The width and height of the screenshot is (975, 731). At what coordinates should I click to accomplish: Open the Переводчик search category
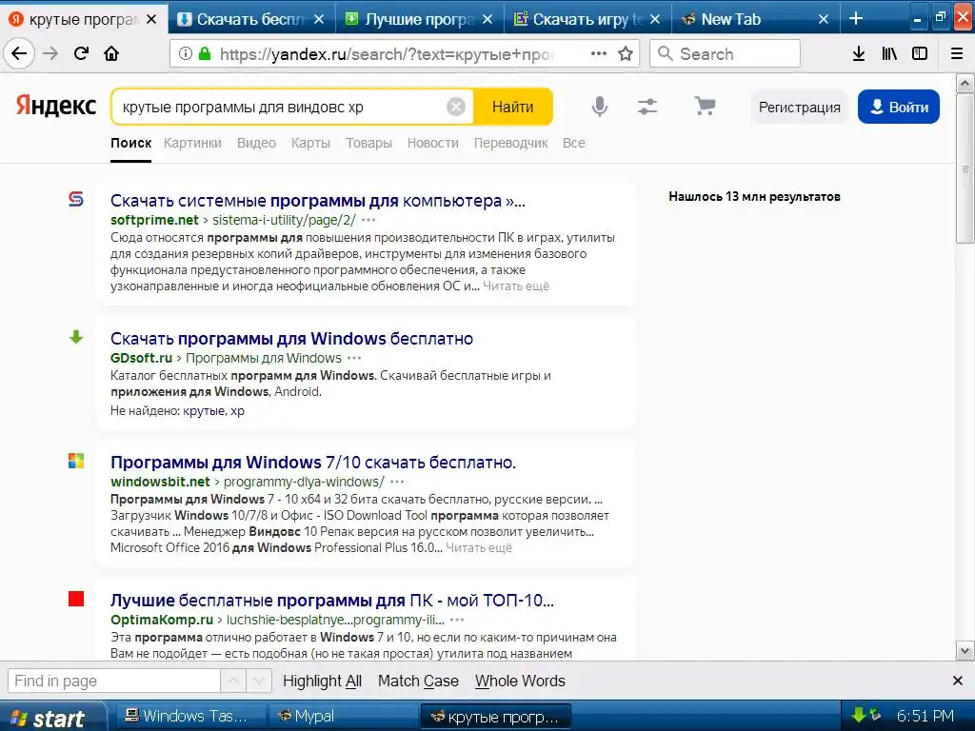(510, 143)
